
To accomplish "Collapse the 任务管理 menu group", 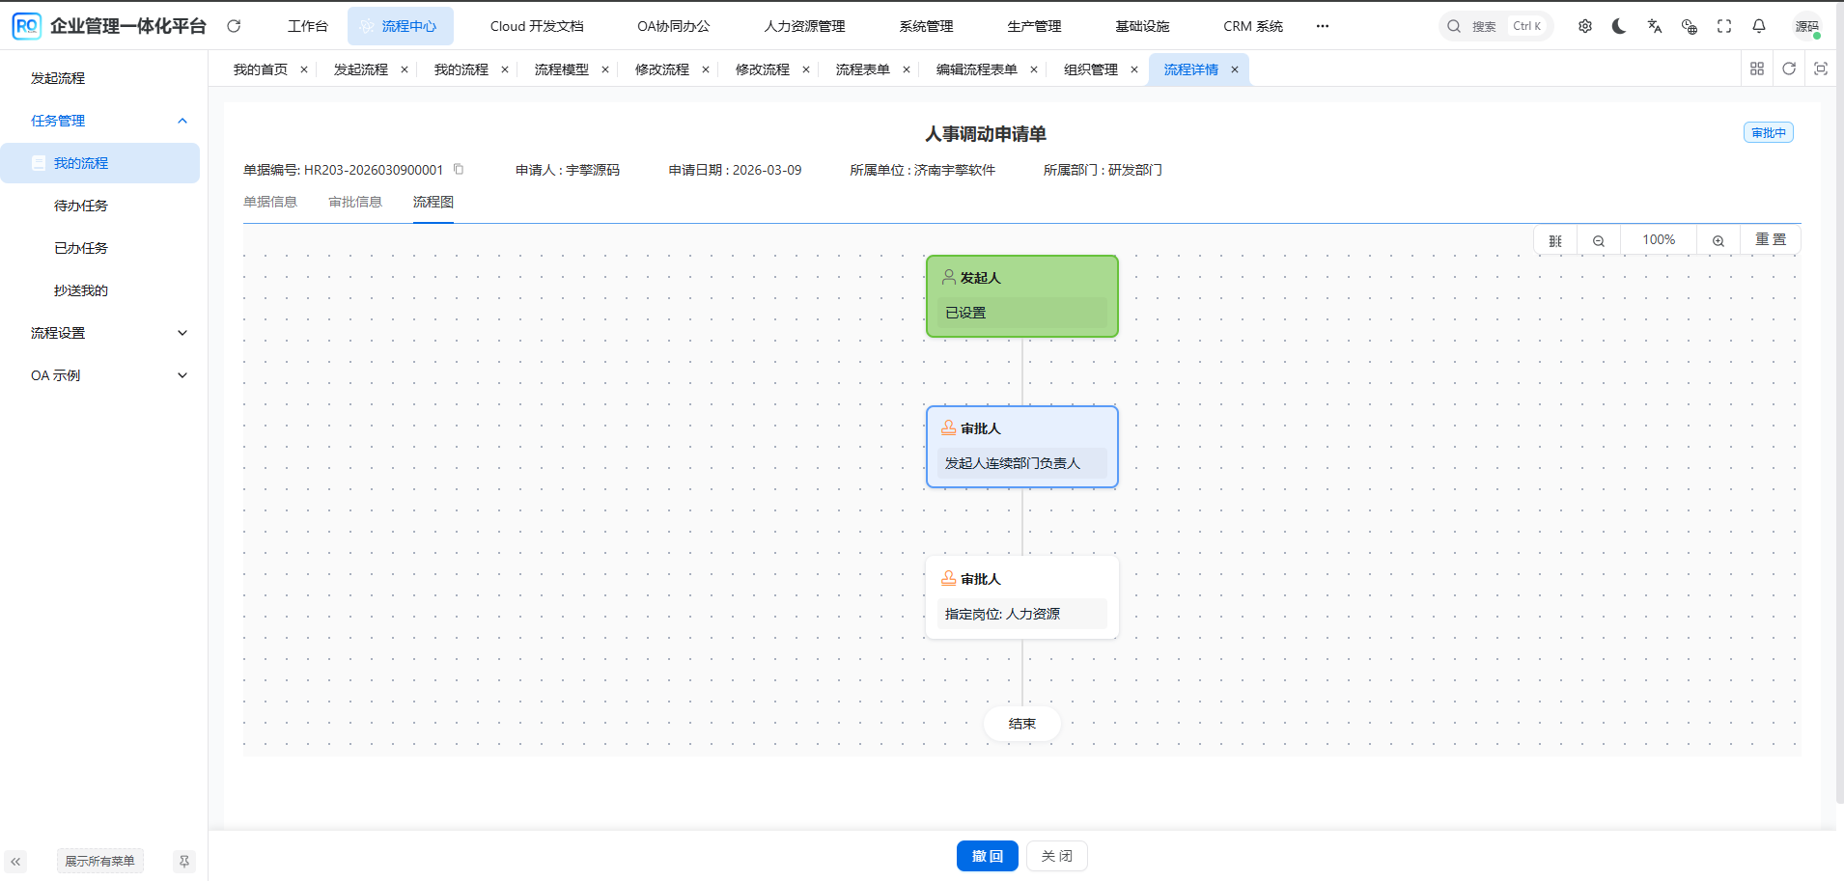I will click(x=106, y=121).
